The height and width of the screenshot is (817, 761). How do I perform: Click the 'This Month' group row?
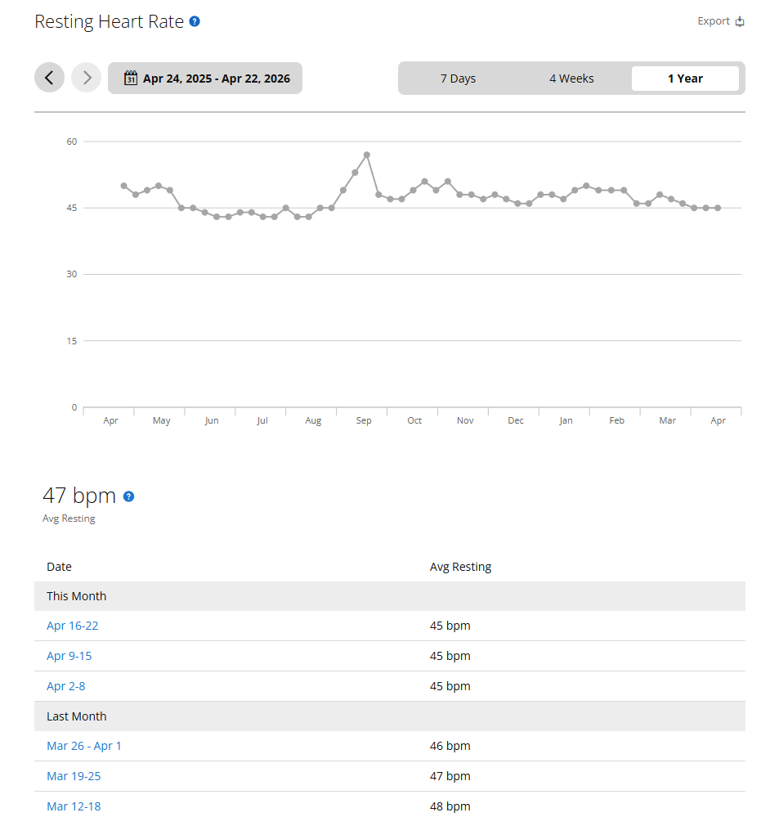390,596
